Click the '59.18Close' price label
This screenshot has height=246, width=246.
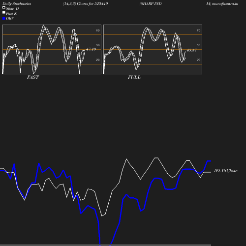(x=226, y=171)
